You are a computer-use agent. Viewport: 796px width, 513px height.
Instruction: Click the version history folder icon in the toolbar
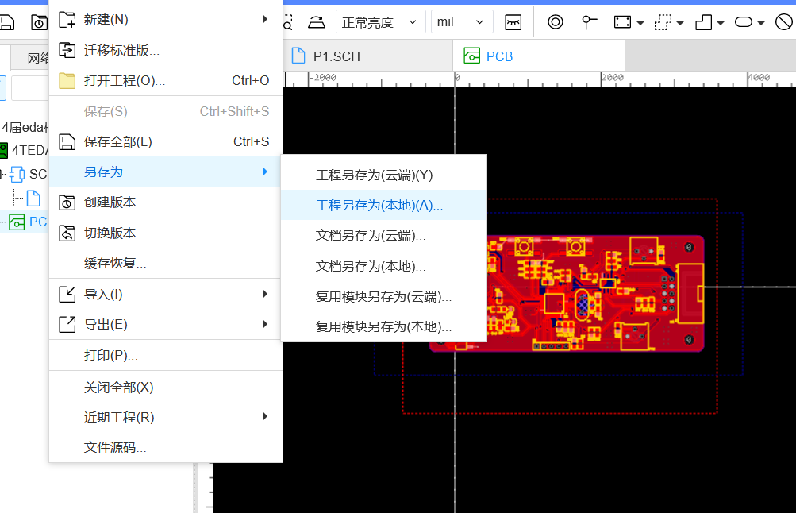pos(38,21)
